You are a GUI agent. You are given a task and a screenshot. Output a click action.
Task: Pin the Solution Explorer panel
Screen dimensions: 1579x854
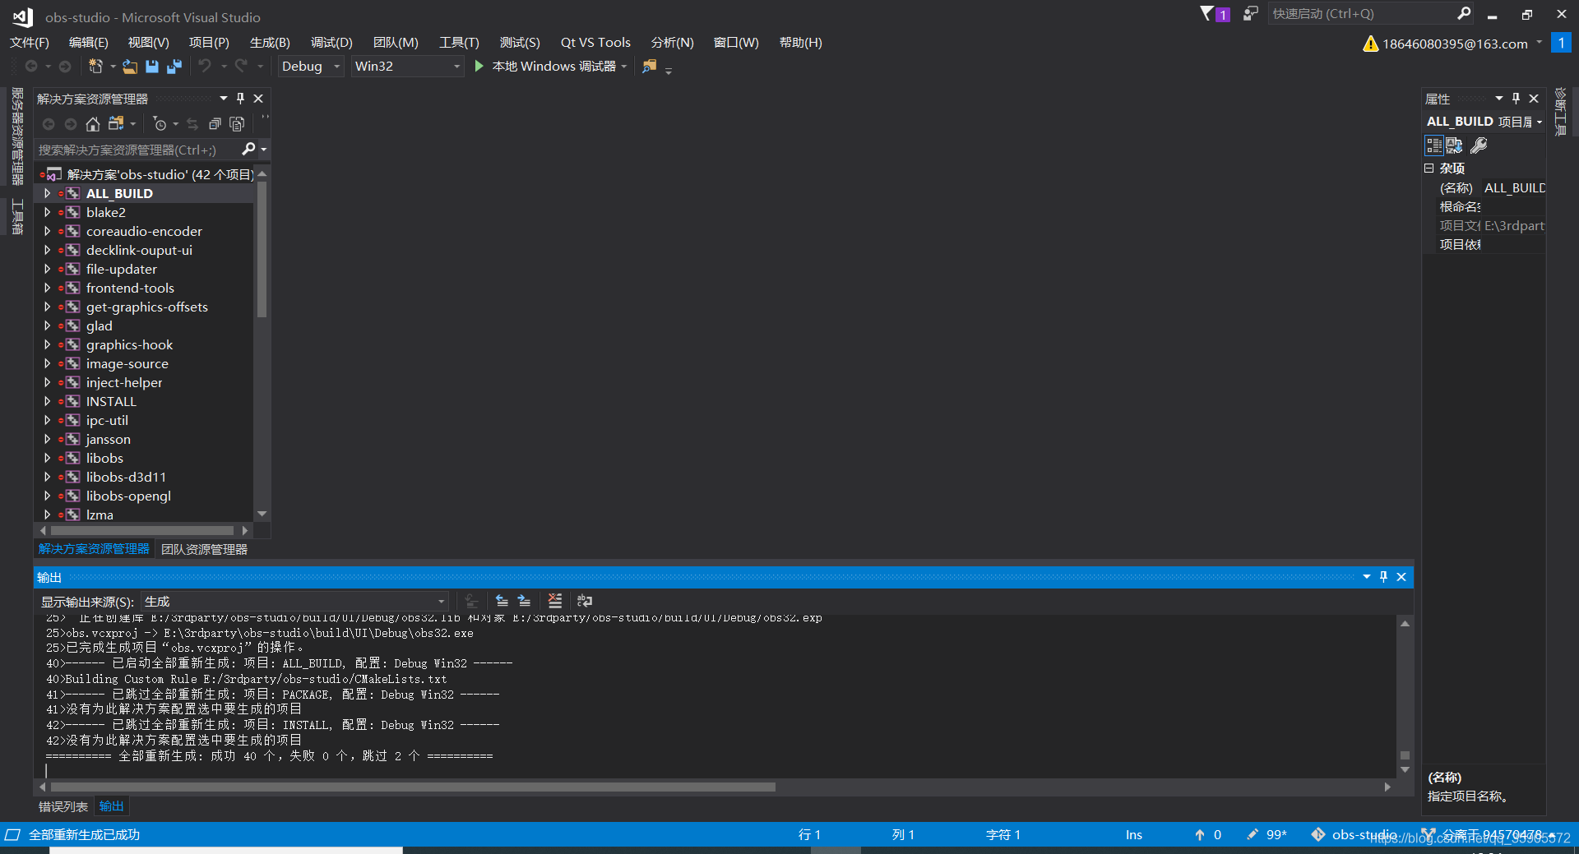click(x=240, y=99)
